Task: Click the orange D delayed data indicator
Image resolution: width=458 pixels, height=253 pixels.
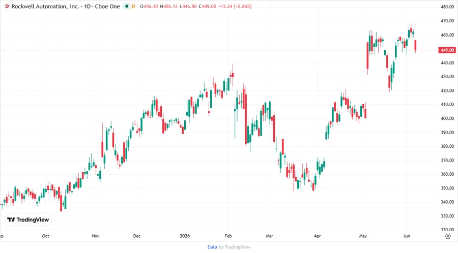Action: [x=133, y=7]
